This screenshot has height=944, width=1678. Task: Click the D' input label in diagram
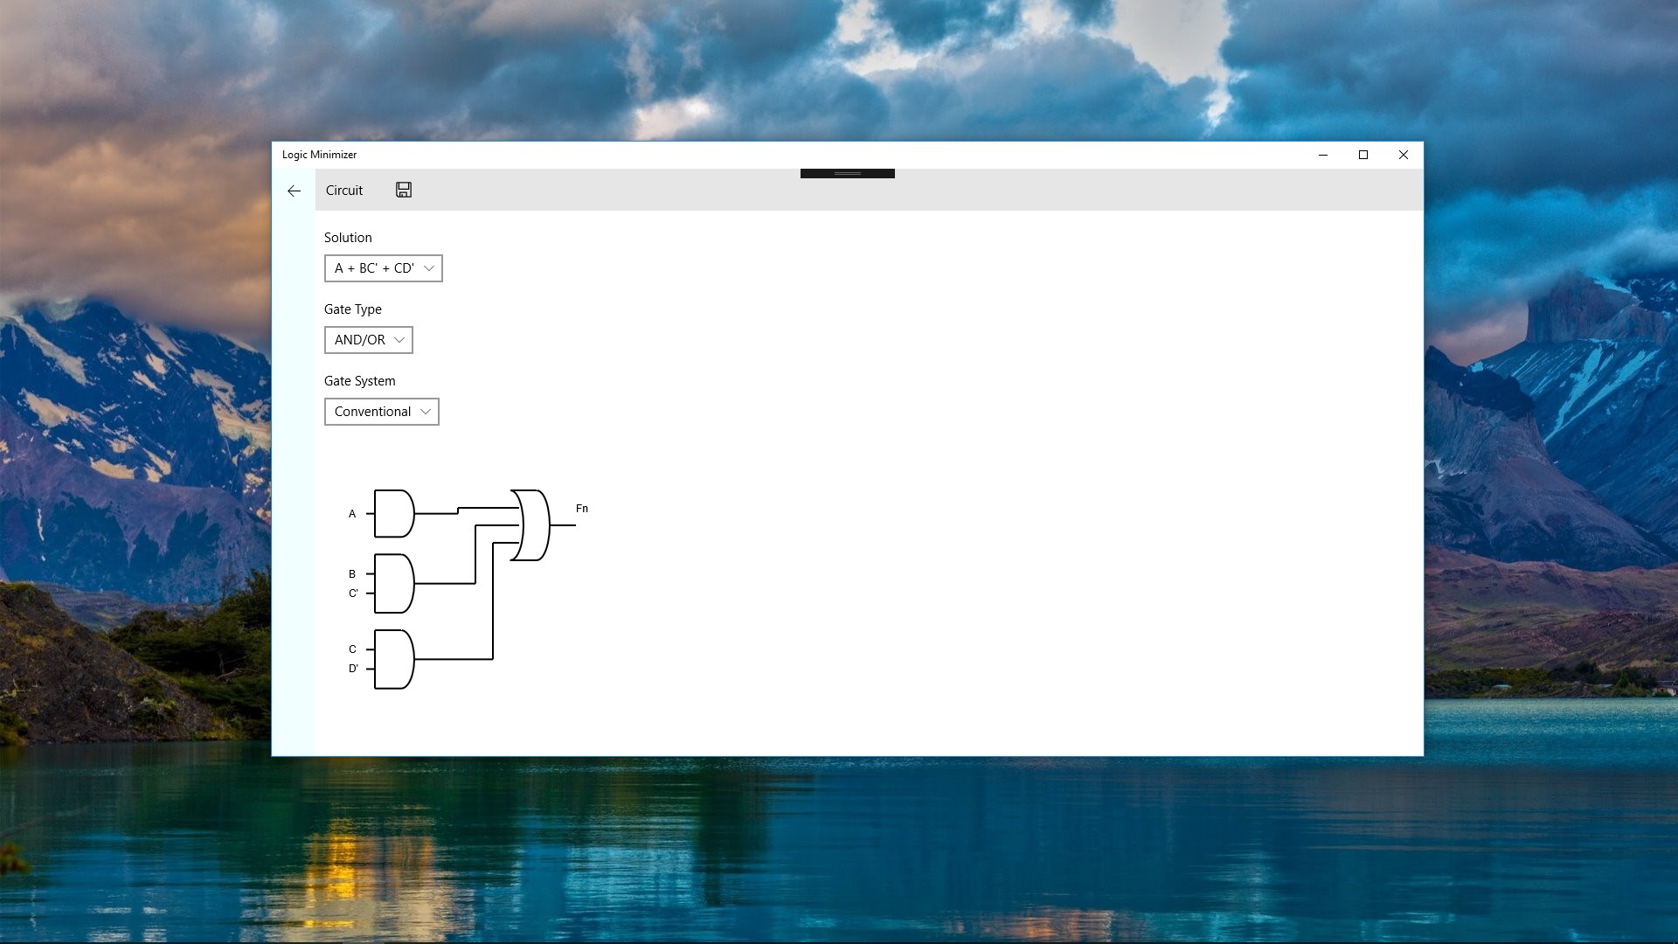click(353, 669)
